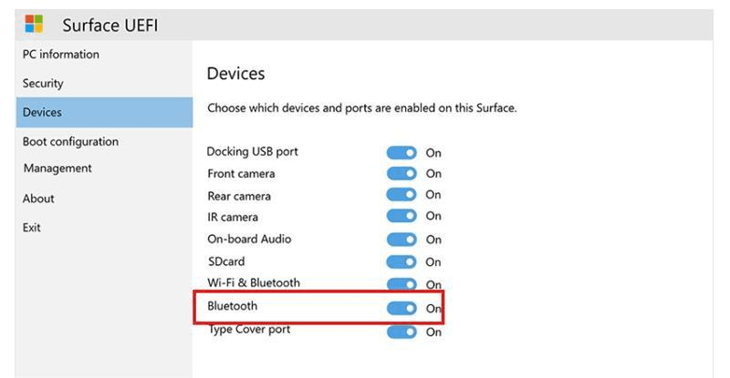Click the Bluetooth setting label
Screen dimensions: 730x378
(x=233, y=307)
